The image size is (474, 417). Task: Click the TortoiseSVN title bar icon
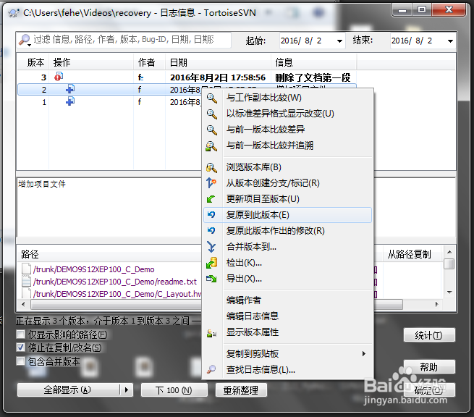pyautogui.click(x=14, y=13)
